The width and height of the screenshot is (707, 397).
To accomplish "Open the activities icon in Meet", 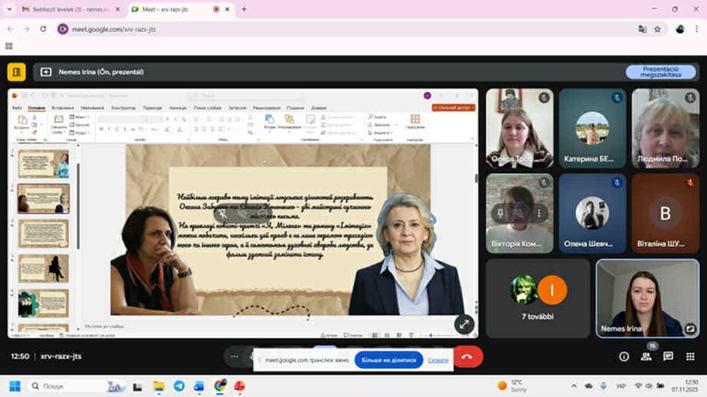I will tap(689, 357).
